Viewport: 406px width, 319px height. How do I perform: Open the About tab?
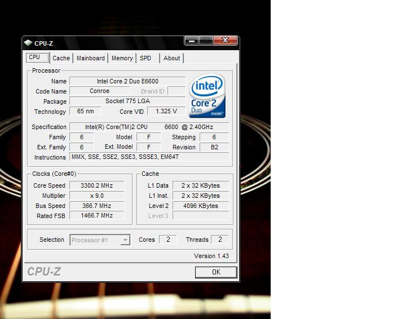coord(171,58)
